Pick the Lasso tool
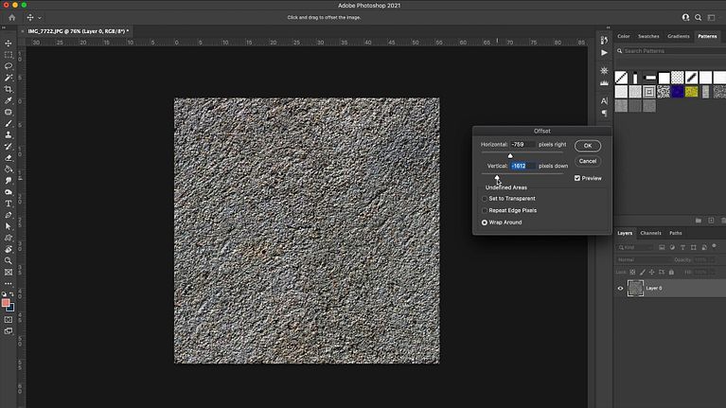 click(x=9, y=66)
